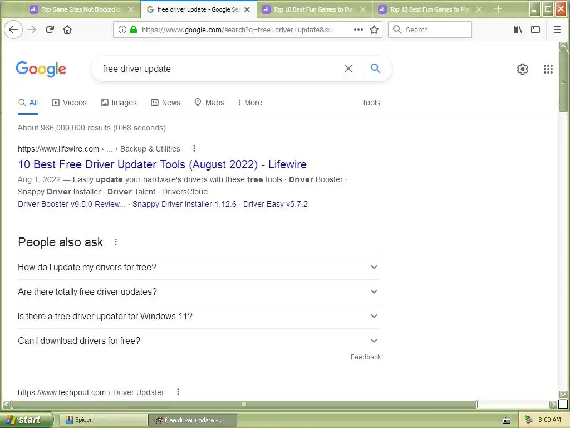Screen dimensions: 570x428
Task: Toggle the sidebars icon in toolbar
Action: (x=535, y=30)
